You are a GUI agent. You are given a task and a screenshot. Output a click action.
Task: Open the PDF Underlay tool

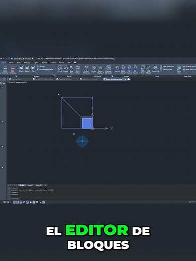[13, 70]
